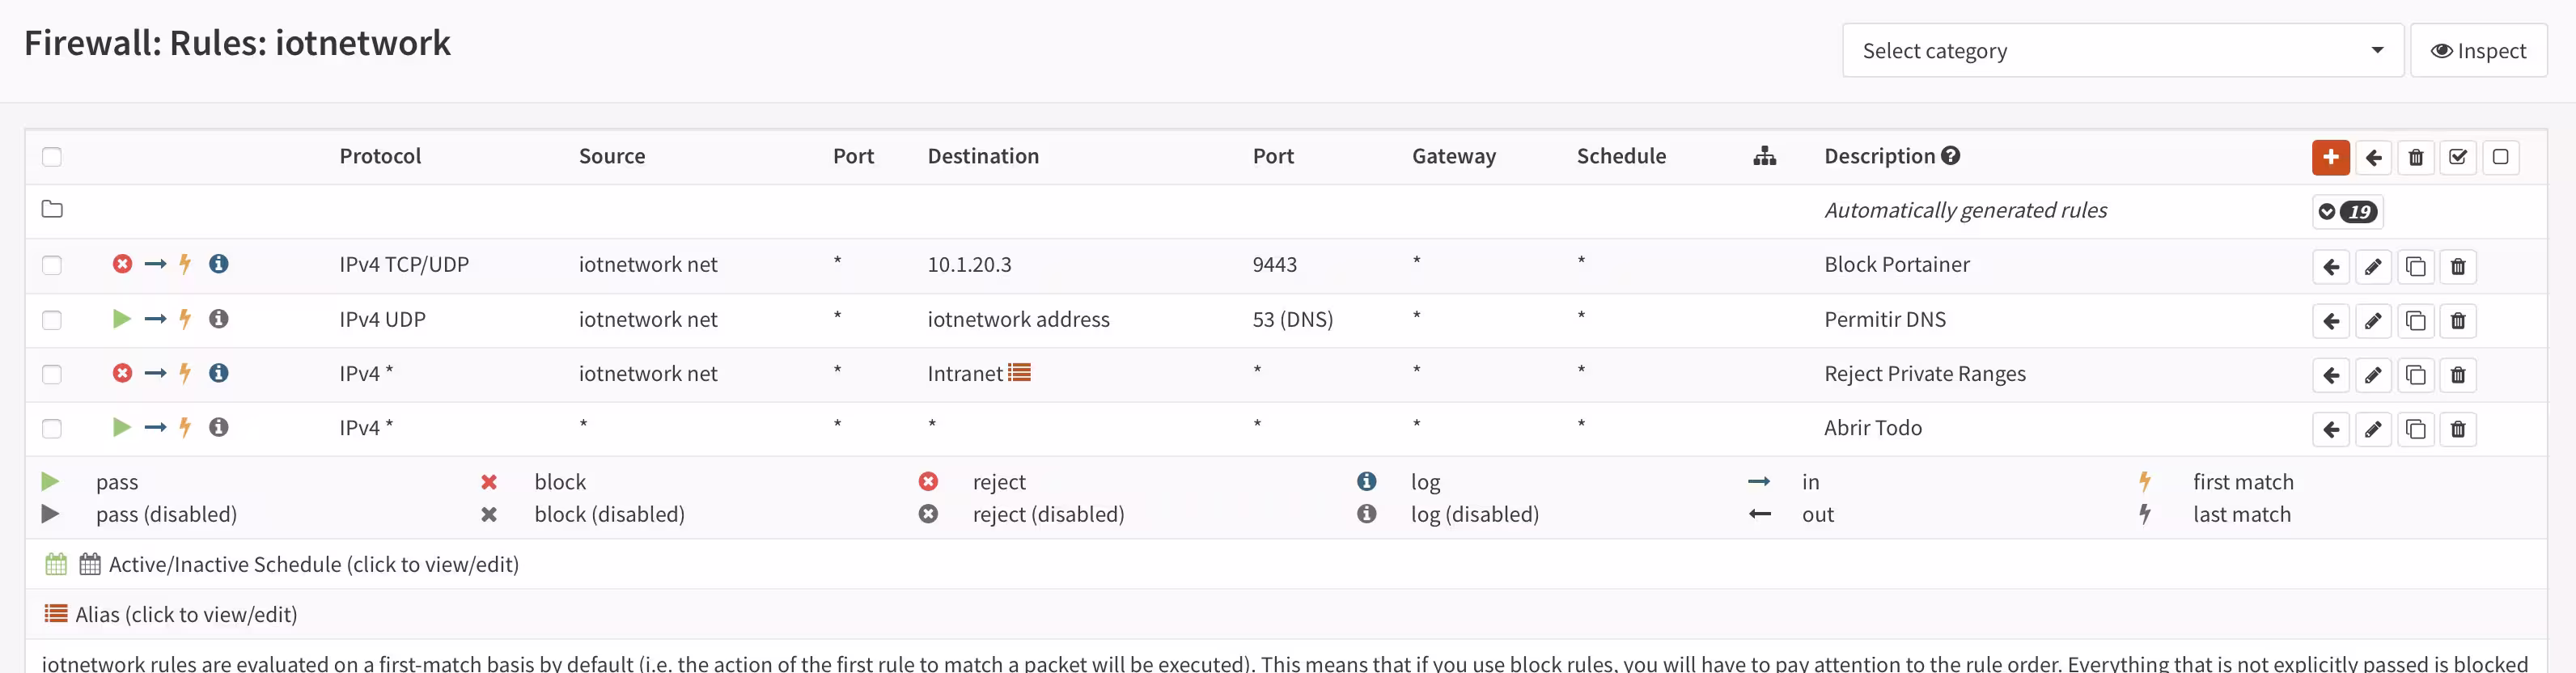
Task: Check the select-all checkbox in header
Action: (52, 157)
